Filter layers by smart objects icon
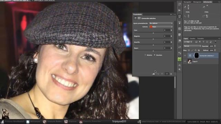 [211, 42]
